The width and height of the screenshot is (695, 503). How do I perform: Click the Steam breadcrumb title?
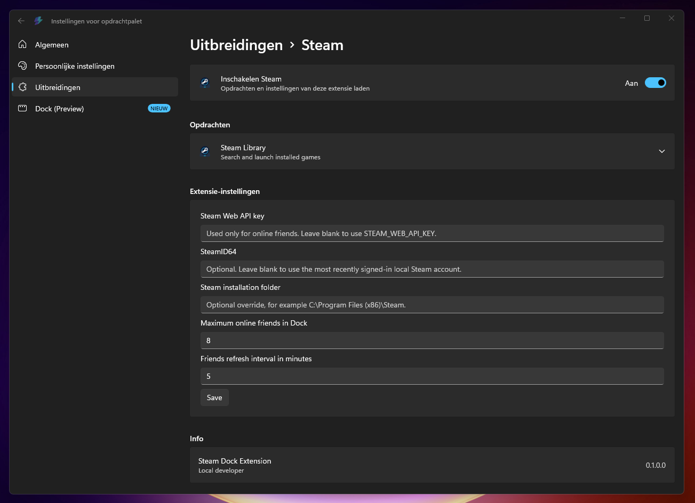click(x=322, y=45)
